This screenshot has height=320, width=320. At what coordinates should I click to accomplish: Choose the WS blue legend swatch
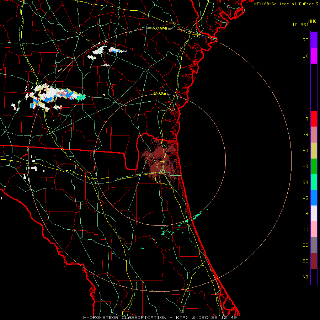[314, 198]
